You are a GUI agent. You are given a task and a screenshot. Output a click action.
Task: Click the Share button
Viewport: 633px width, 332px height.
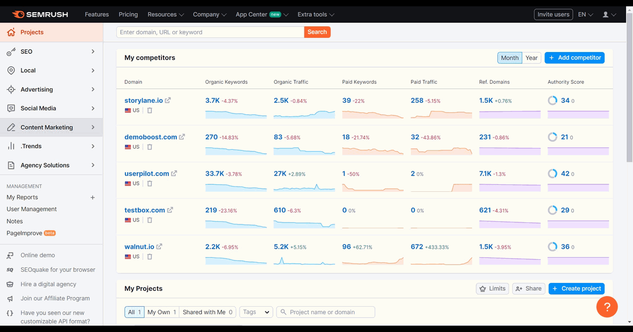[x=529, y=289]
